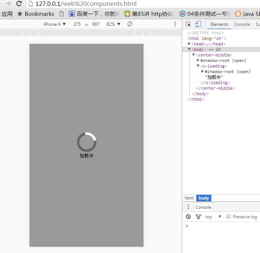Image resolution: width=260 pixels, height=253 pixels.
Task: Expand shadow-root under o-loading
Action: coord(202,71)
